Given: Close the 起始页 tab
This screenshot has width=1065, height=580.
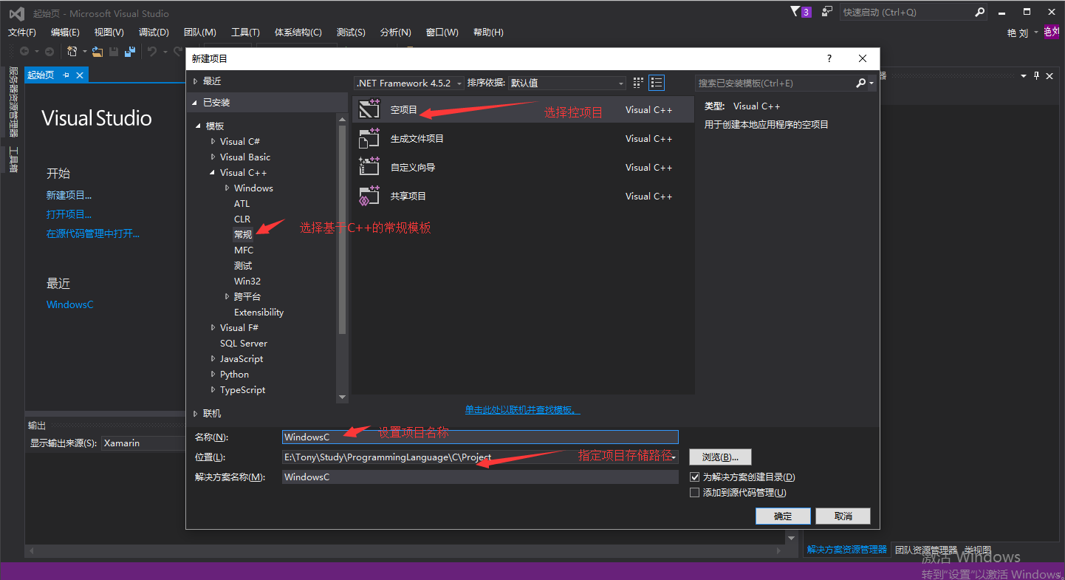Looking at the screenshot, I should tap(80, 75).
